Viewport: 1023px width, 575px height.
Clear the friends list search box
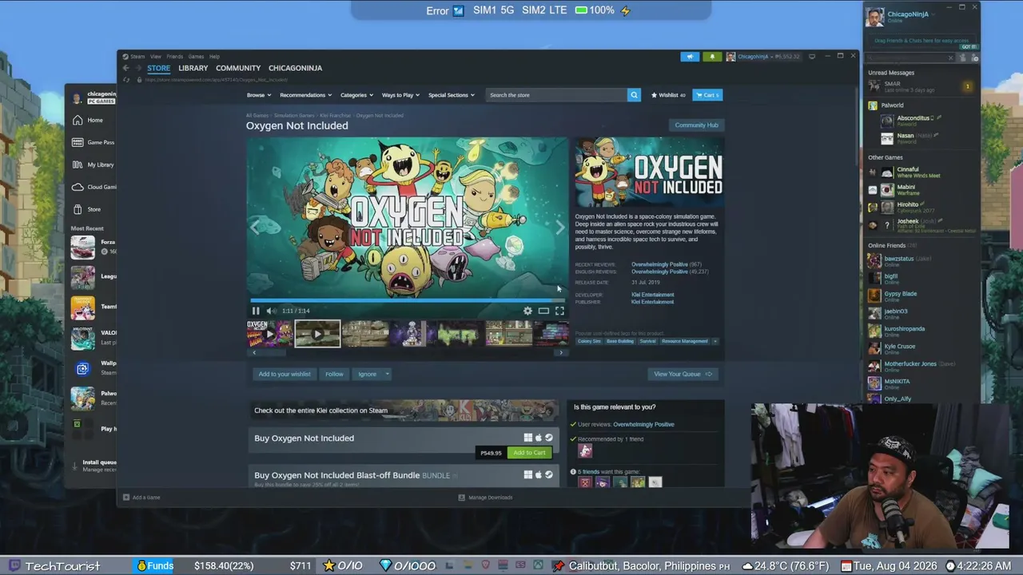coord(950,57)
